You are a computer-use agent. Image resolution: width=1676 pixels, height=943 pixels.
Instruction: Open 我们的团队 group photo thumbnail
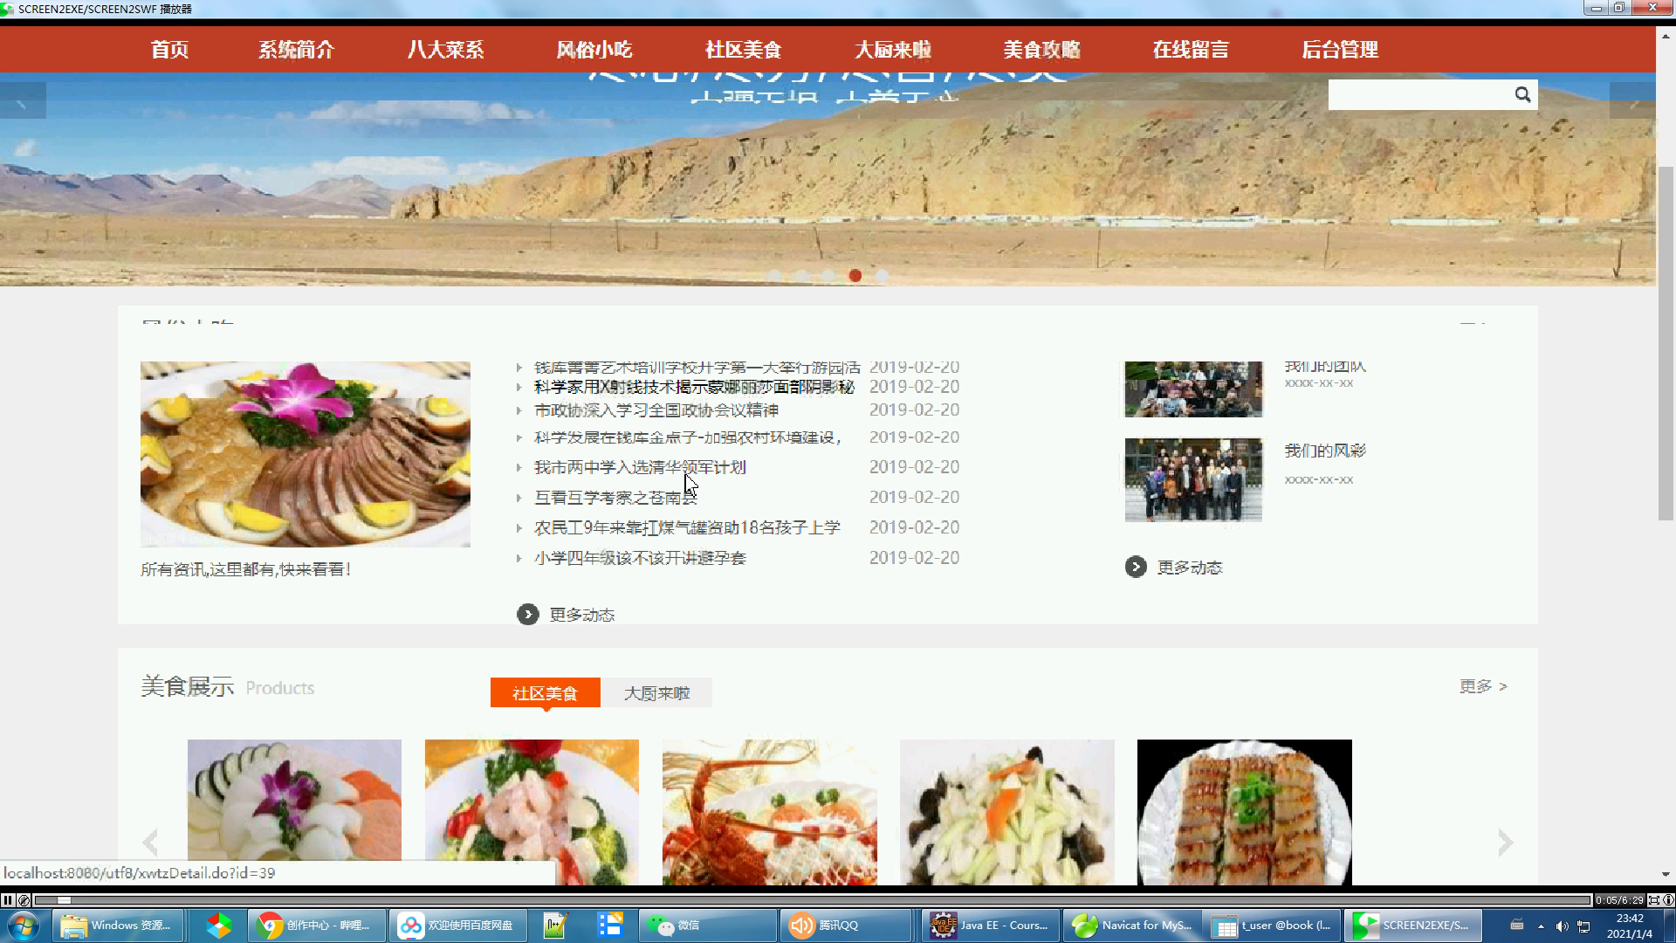pyautogui.click(x=1193, y=389)
